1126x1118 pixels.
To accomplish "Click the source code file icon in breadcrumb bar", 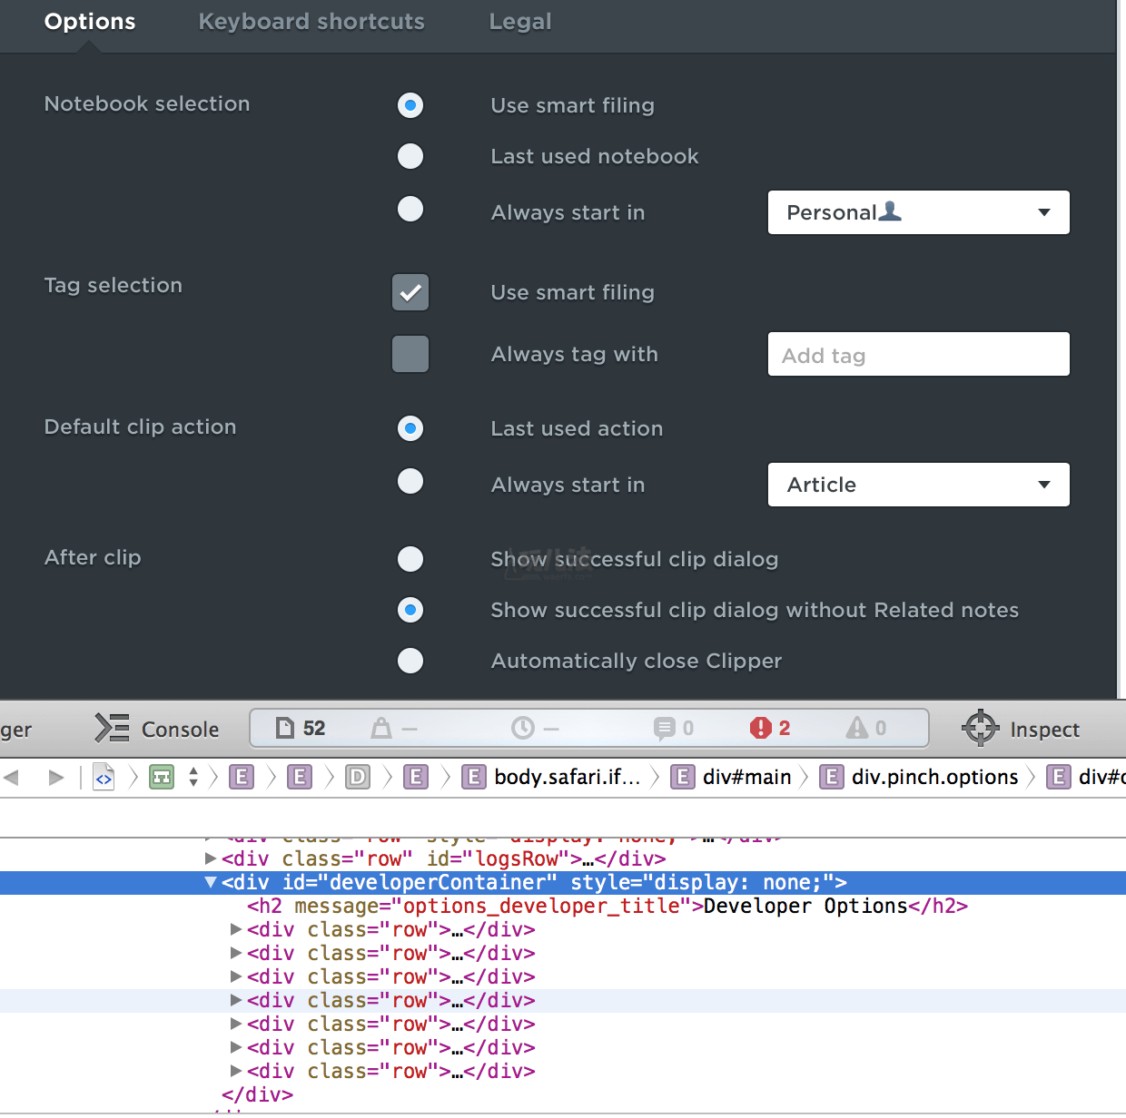I will click(104, 777).
